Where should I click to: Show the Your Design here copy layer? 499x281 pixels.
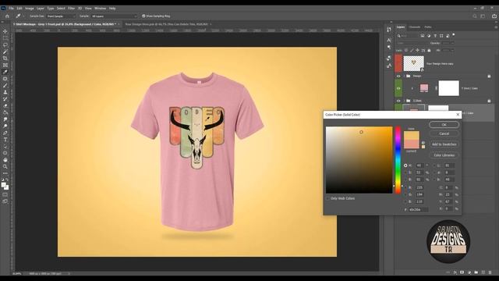pos(398,63)
